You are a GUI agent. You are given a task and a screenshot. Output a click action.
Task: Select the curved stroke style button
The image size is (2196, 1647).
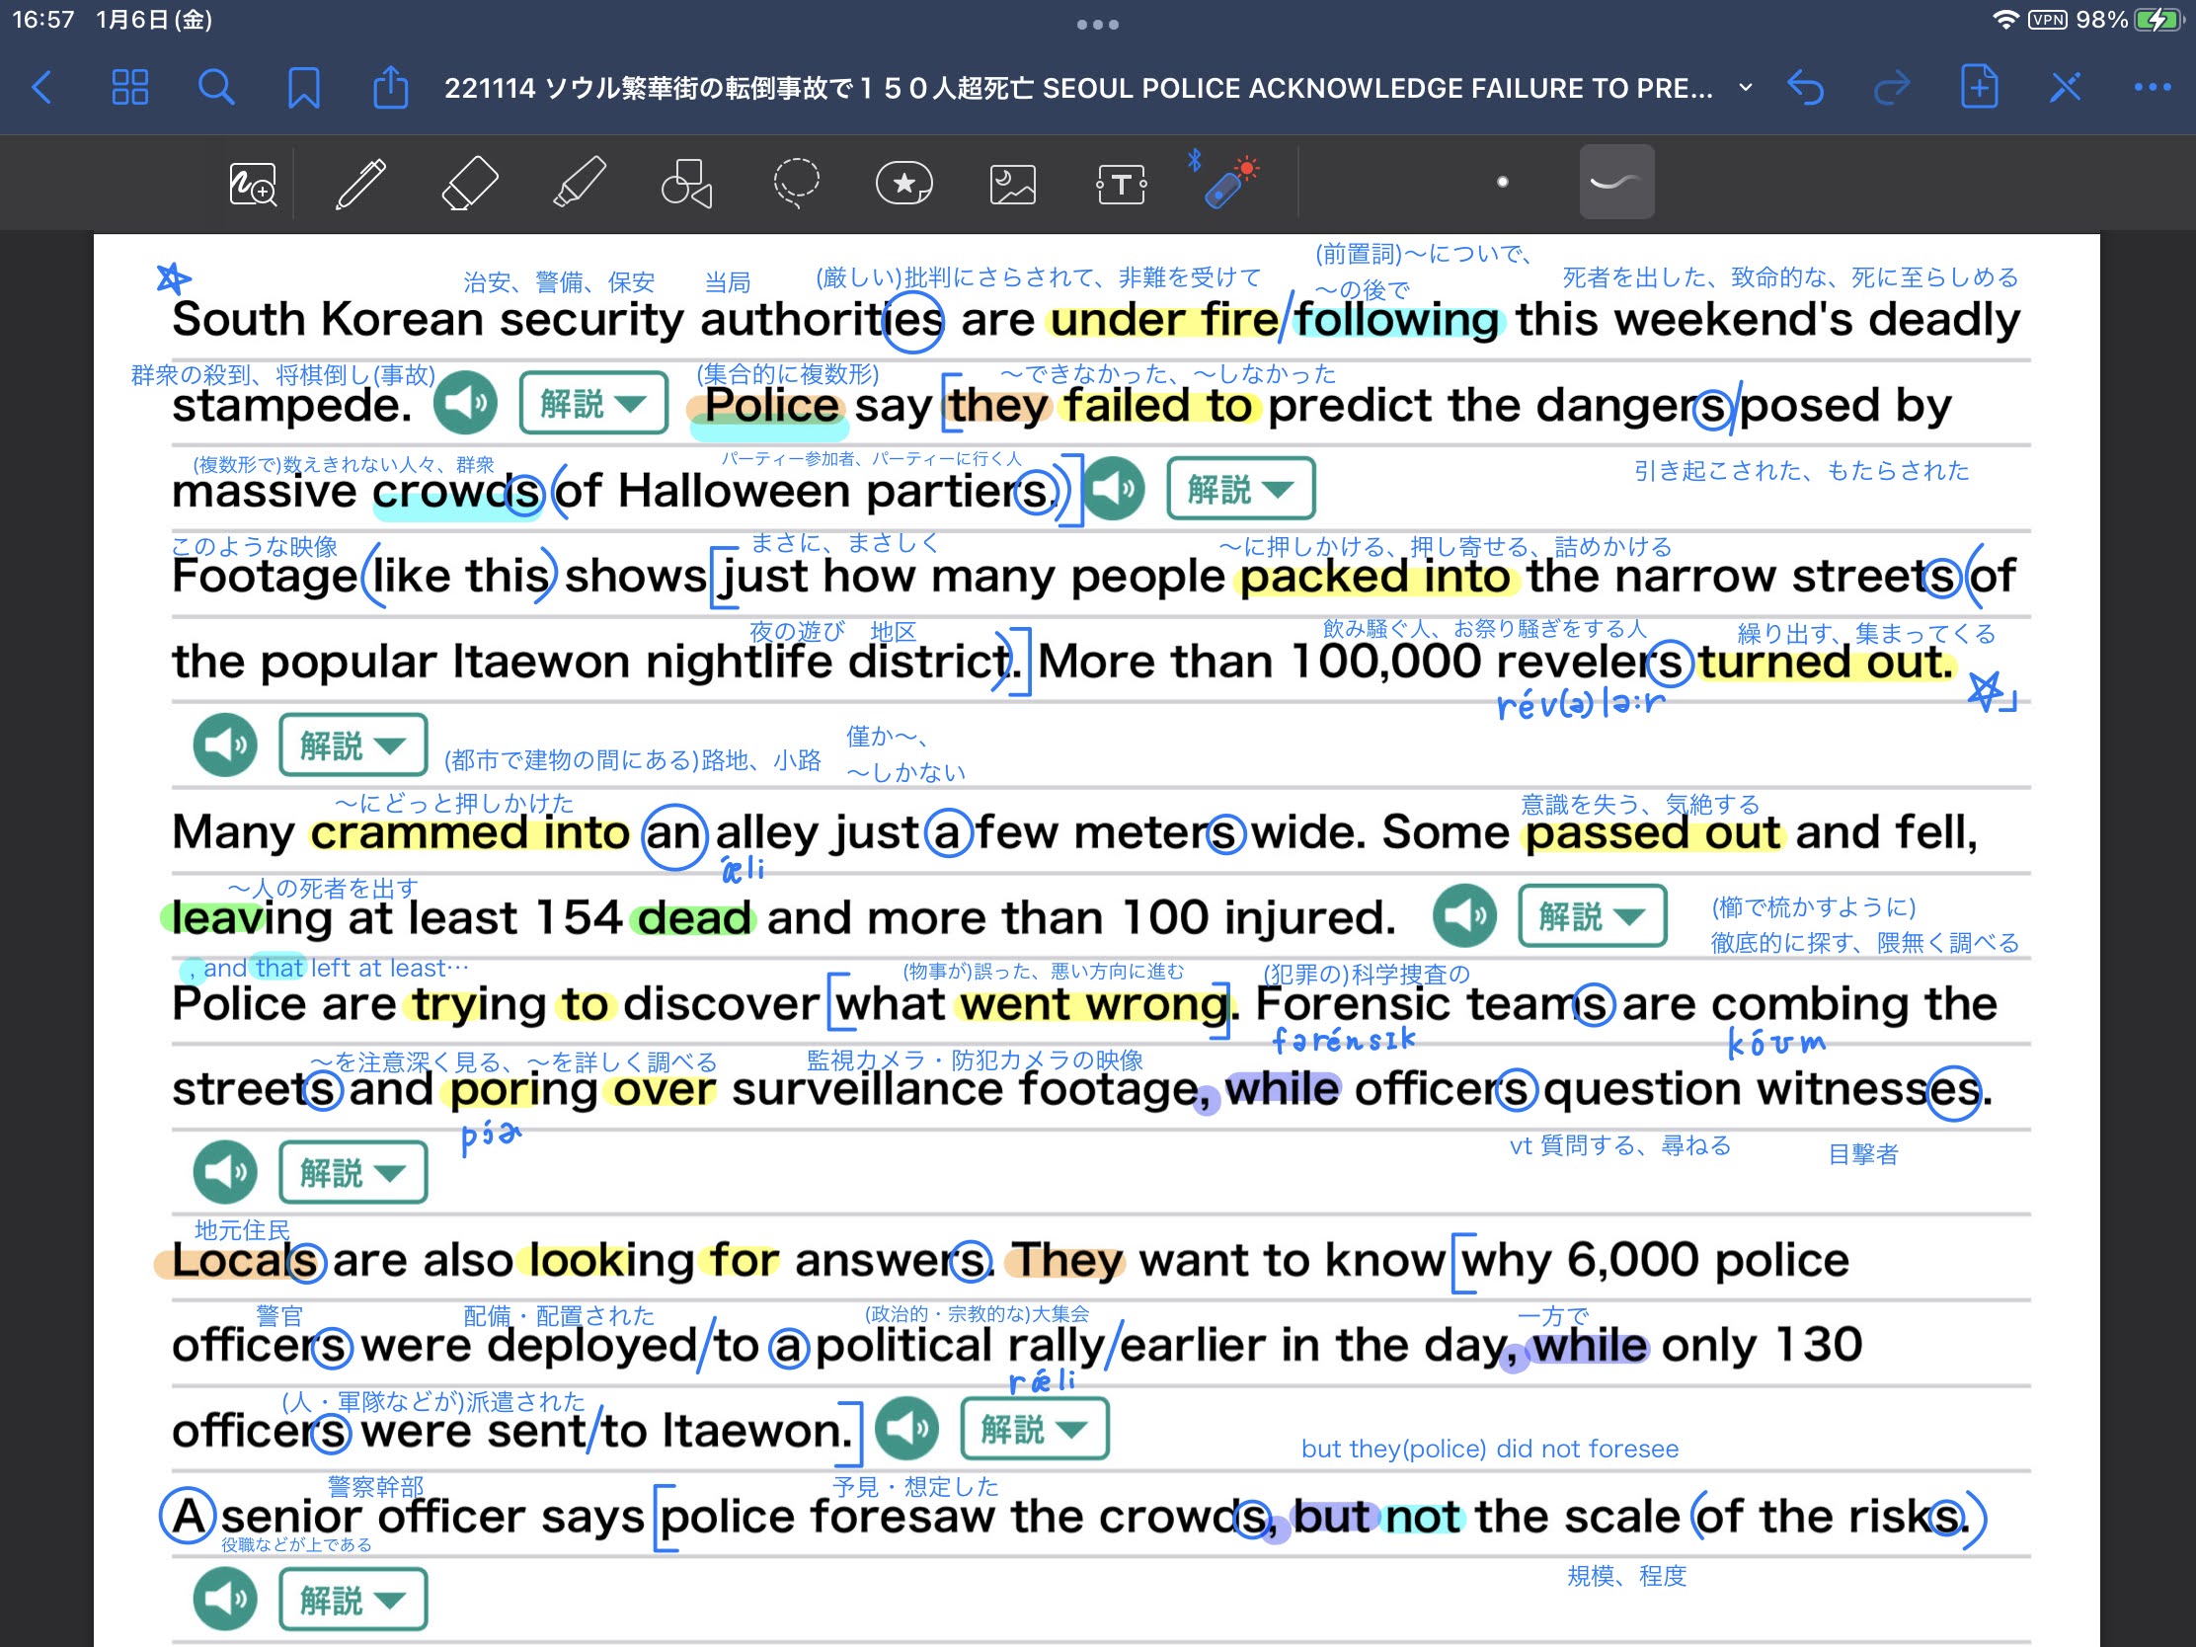[1616, 182]
